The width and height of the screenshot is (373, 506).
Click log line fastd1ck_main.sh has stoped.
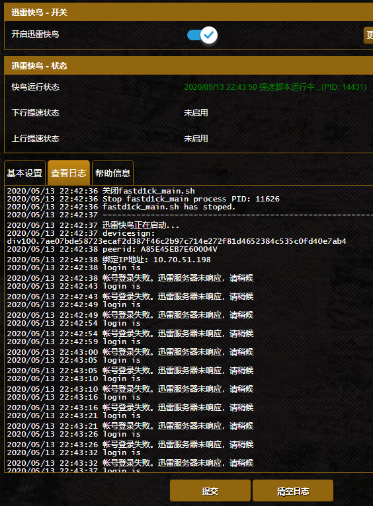click(121, 207)
